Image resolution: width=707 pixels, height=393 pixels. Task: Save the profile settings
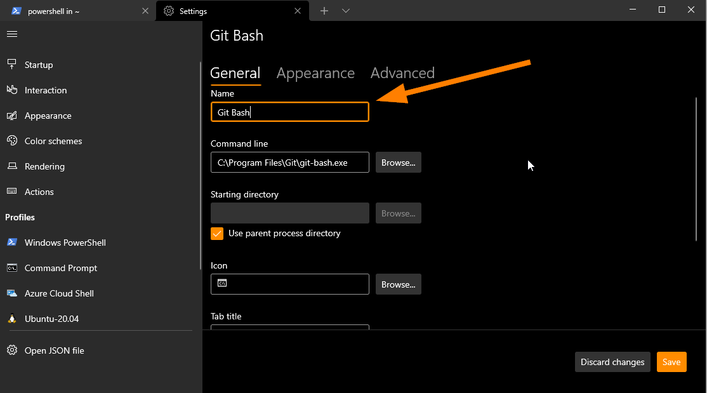671,362
